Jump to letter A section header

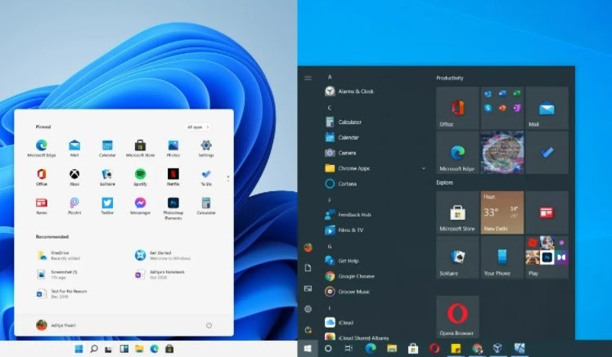(x=330, y=77)
